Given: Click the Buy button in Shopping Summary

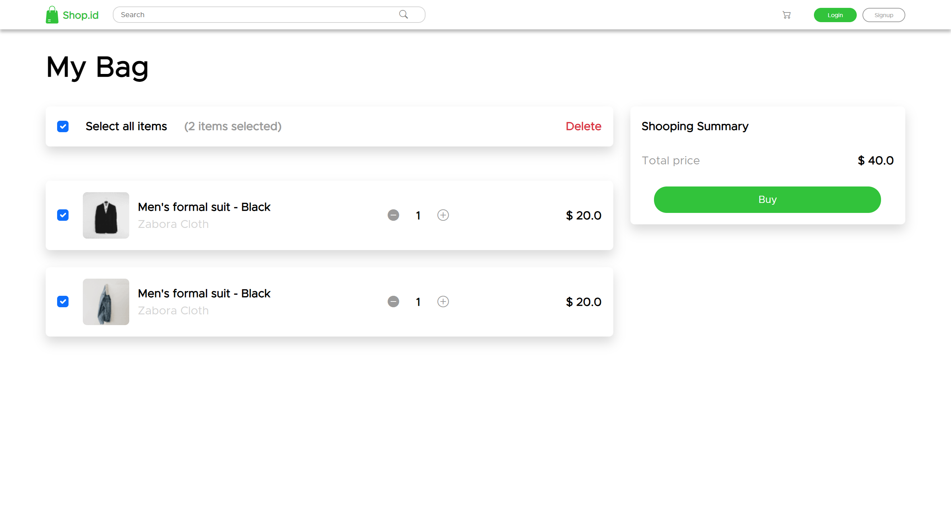Looking at the screenshot, I should coord(767,200).
